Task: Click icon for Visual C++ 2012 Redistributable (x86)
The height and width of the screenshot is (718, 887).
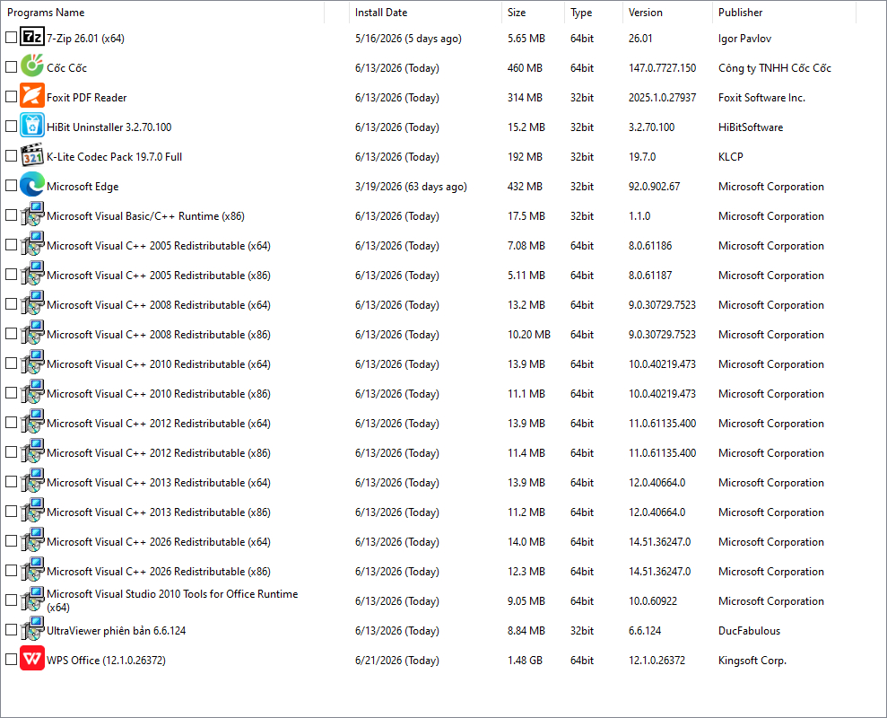Action: pyautogui.click(x=32, y=451)
